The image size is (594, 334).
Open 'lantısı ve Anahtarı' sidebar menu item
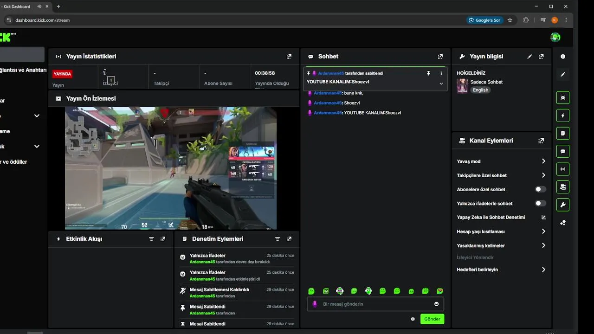point(23,70)
